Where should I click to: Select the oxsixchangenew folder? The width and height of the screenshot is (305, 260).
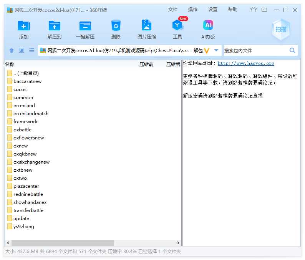click(28, 162)
